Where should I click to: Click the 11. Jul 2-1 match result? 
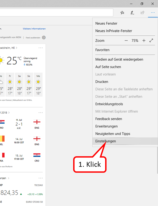tap(19, 124)
